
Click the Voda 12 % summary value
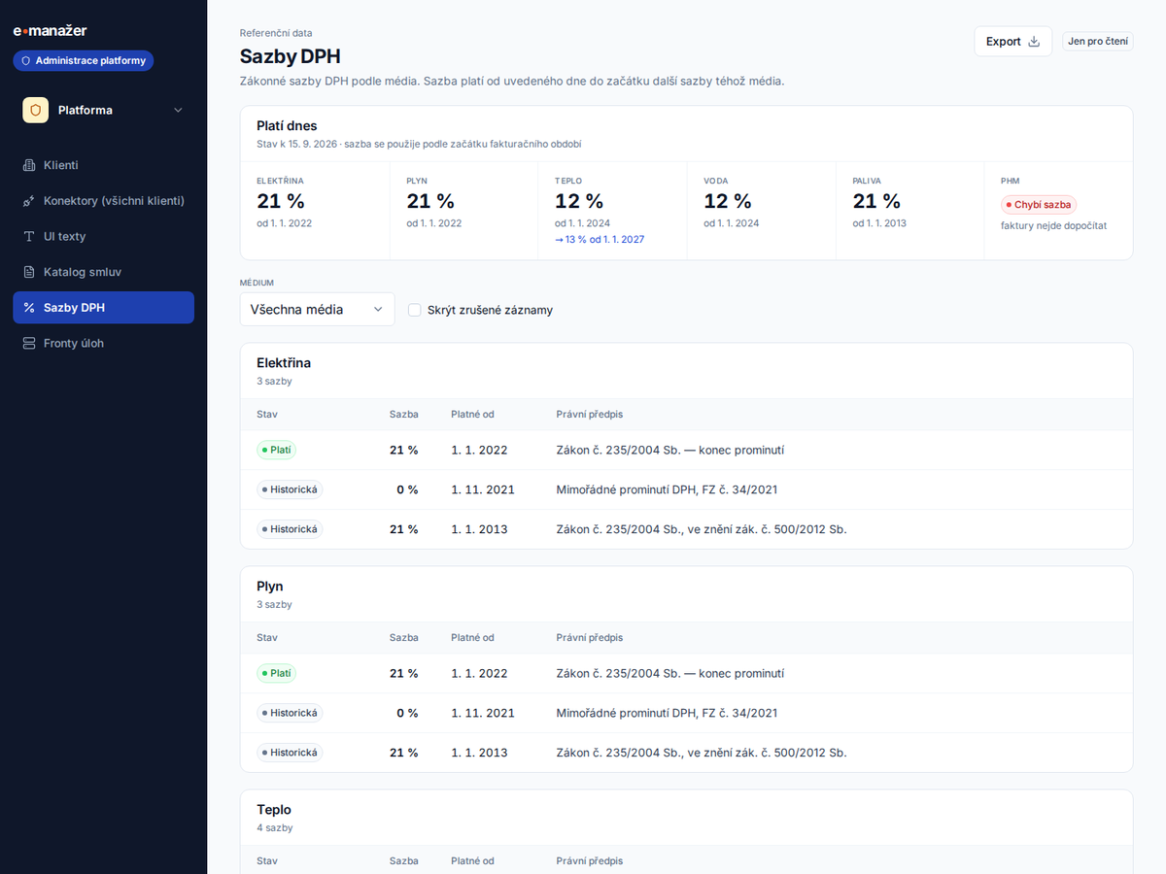pos(728,201)
